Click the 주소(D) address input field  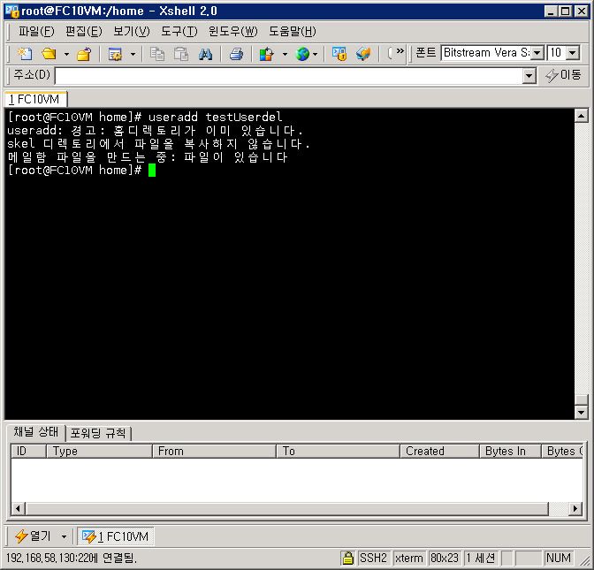[289, 76]
